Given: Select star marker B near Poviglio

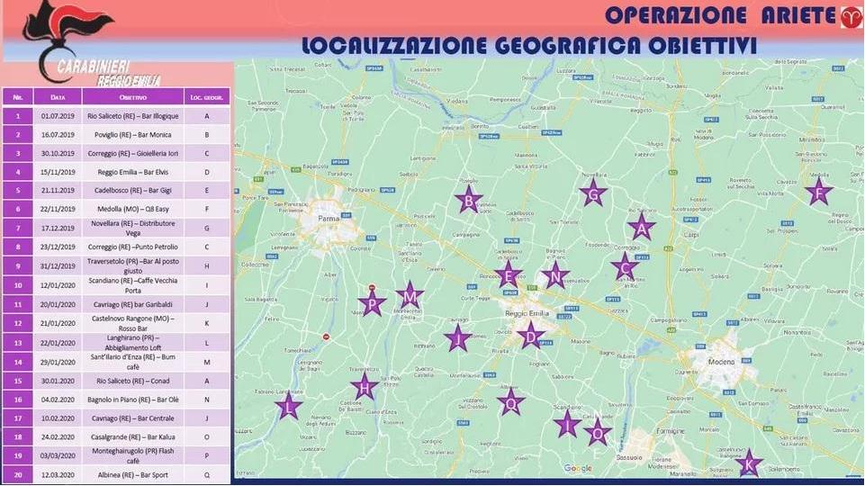Looking at the screenshot, I should click(468, 200).
